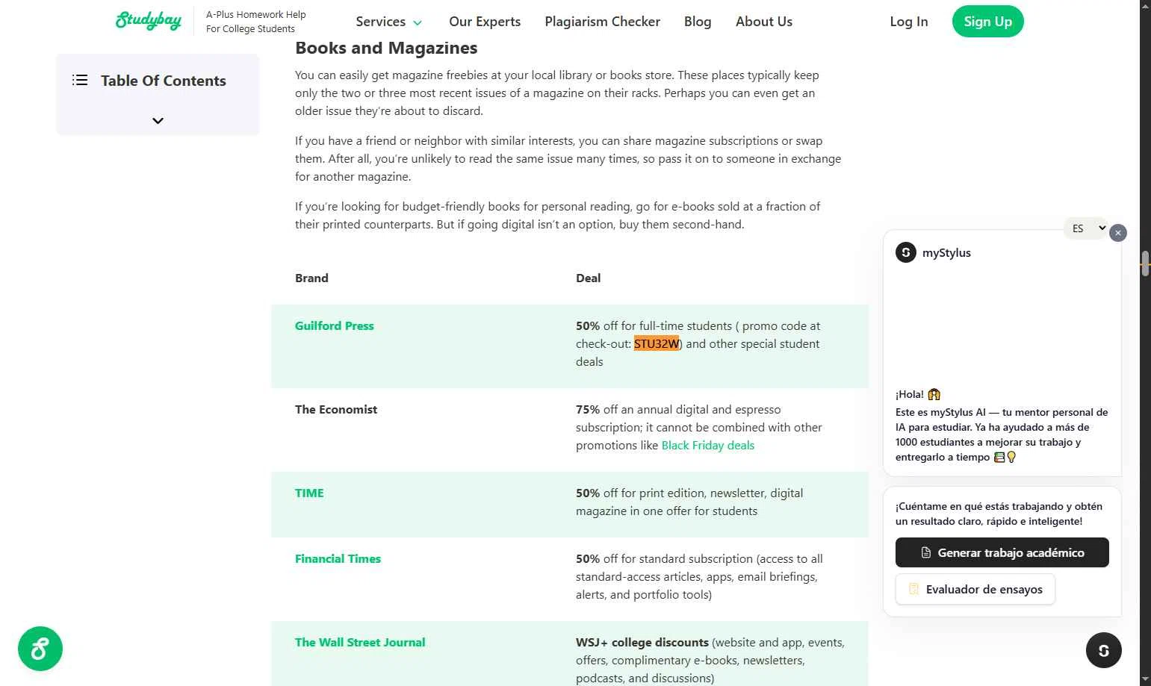Click the Deal column header

coord(588,278)
